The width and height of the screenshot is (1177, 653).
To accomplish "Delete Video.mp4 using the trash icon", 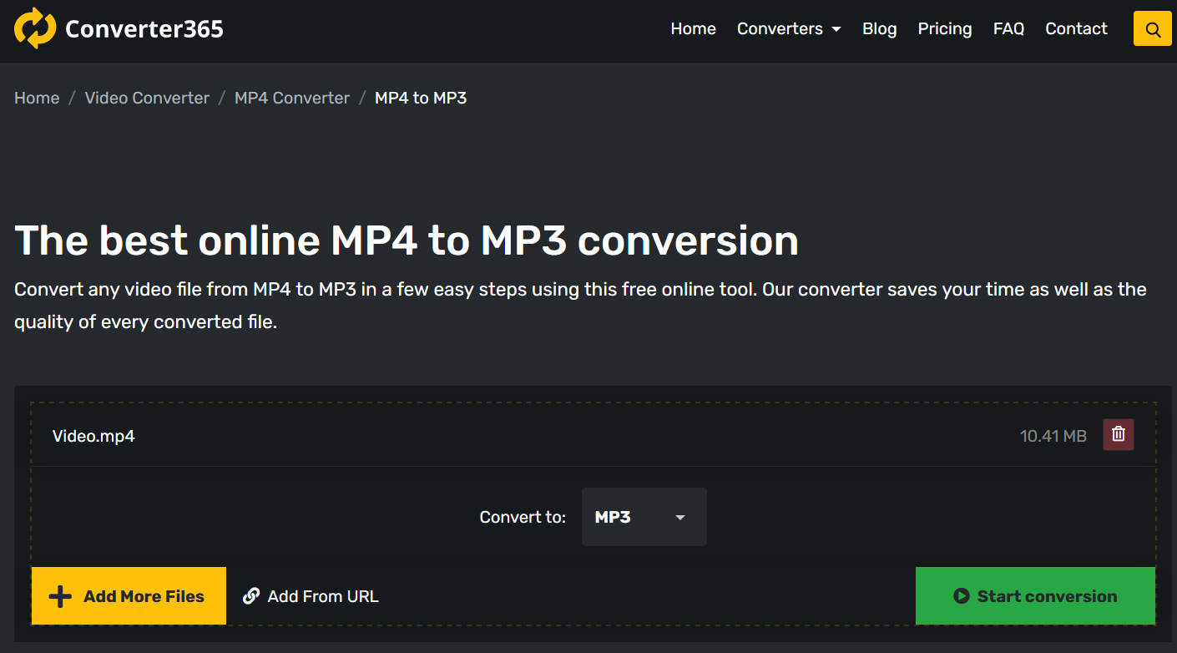I will click(x=1118, y=435).
